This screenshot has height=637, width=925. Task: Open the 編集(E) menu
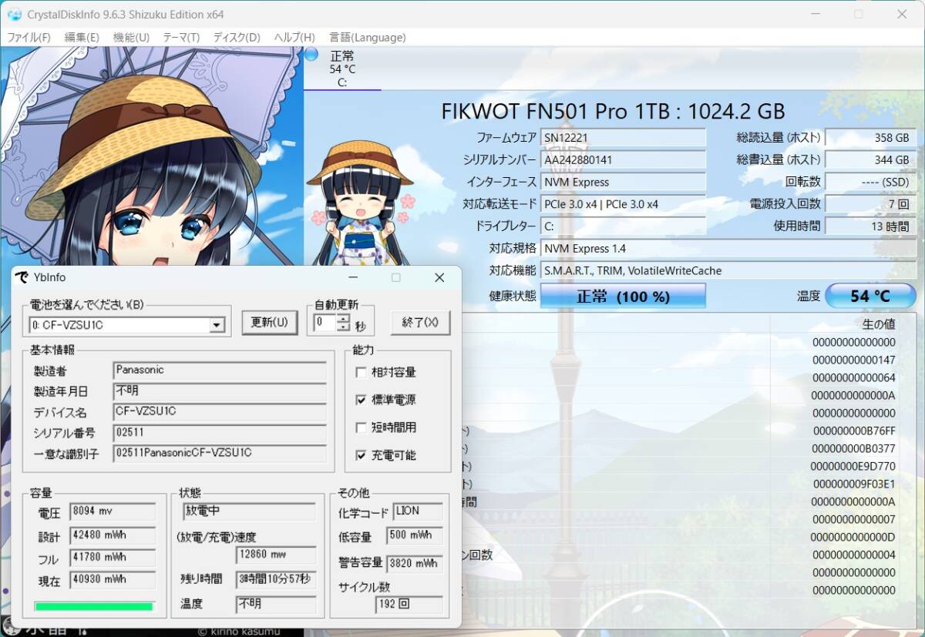tap(82, 37)
